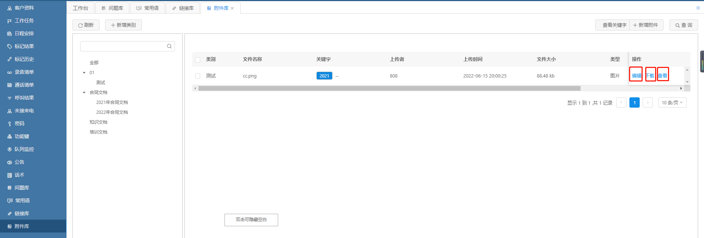
Task: Open 密码 in the sidebar
Action: 19,123
